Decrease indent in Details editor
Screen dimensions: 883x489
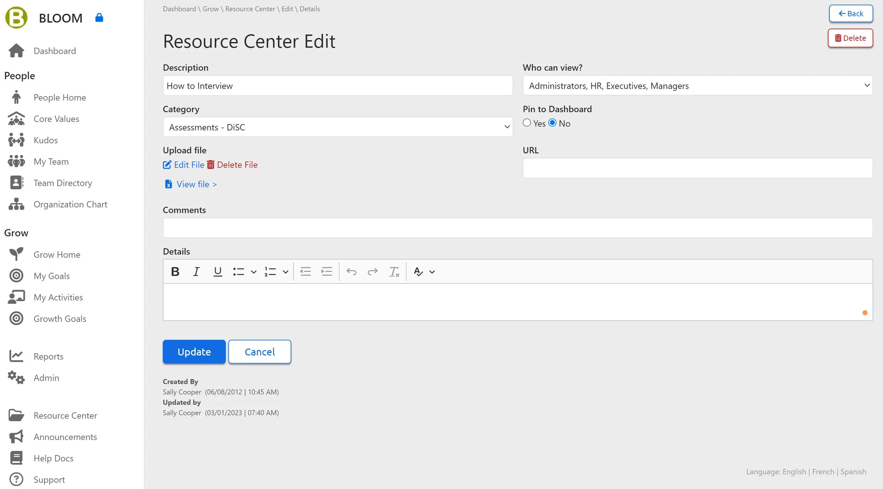305,271
